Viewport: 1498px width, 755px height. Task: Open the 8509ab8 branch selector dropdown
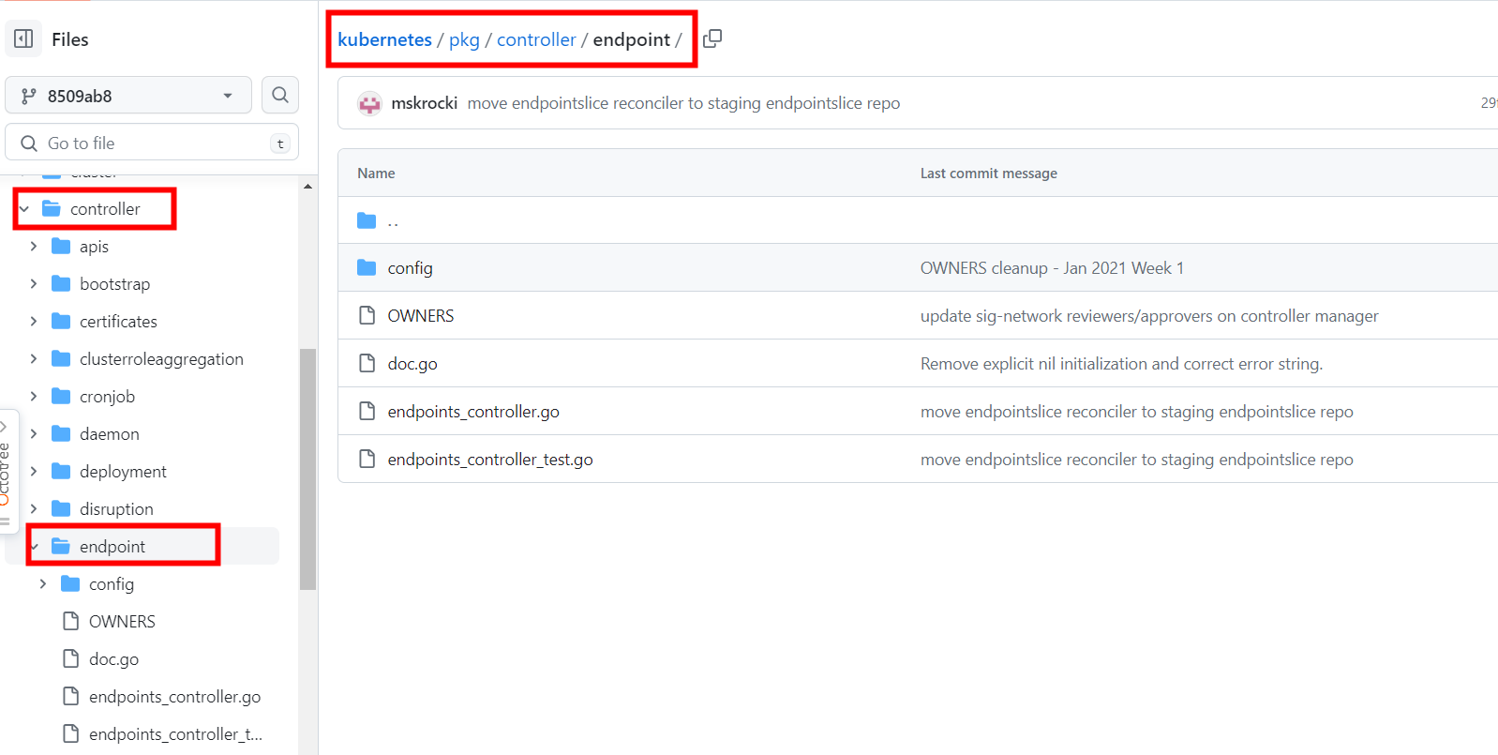[128, 95]
